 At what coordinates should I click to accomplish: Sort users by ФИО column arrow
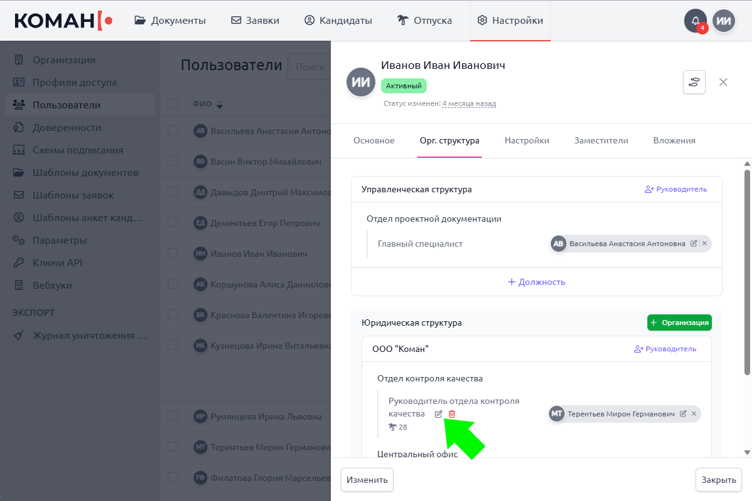(x=220, y=105)
